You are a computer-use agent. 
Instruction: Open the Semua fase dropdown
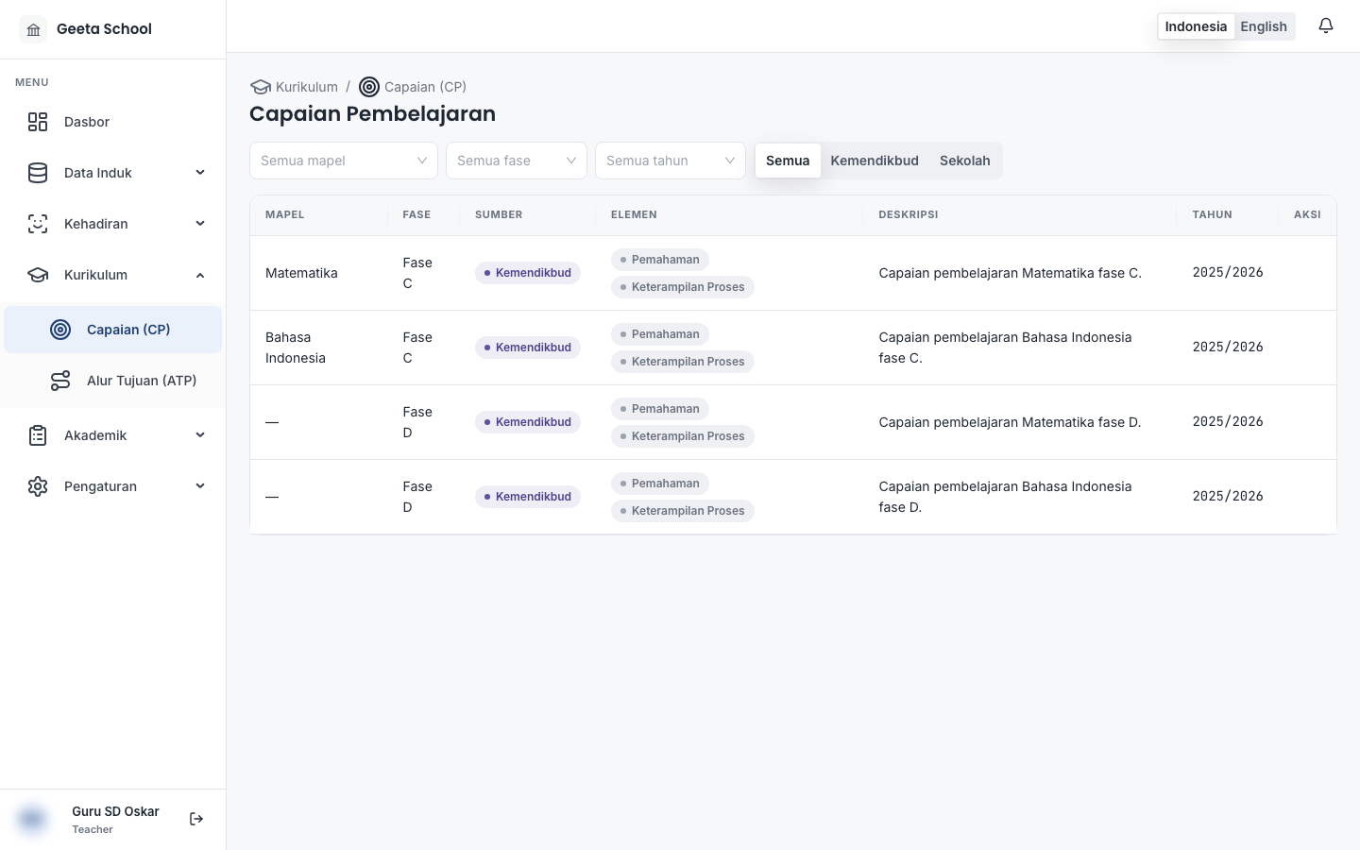coord(517,161)
